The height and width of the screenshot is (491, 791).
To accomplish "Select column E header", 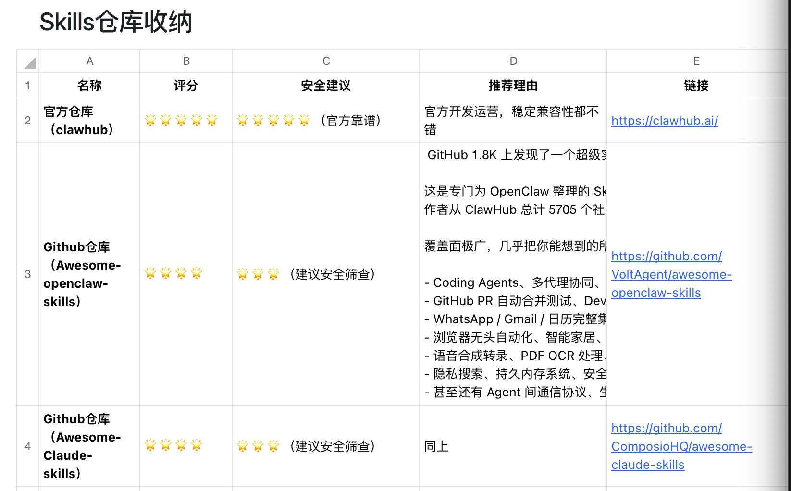I will point(696,61).
